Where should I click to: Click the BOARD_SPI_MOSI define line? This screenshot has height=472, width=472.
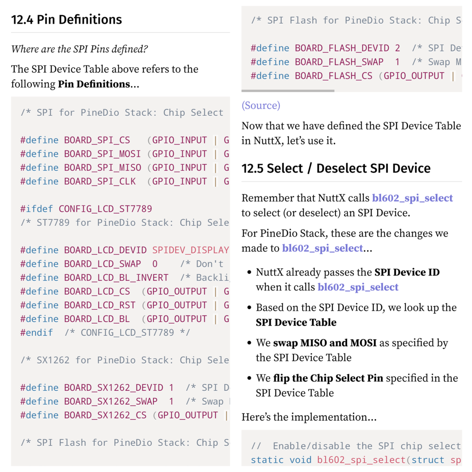point(102,154)
